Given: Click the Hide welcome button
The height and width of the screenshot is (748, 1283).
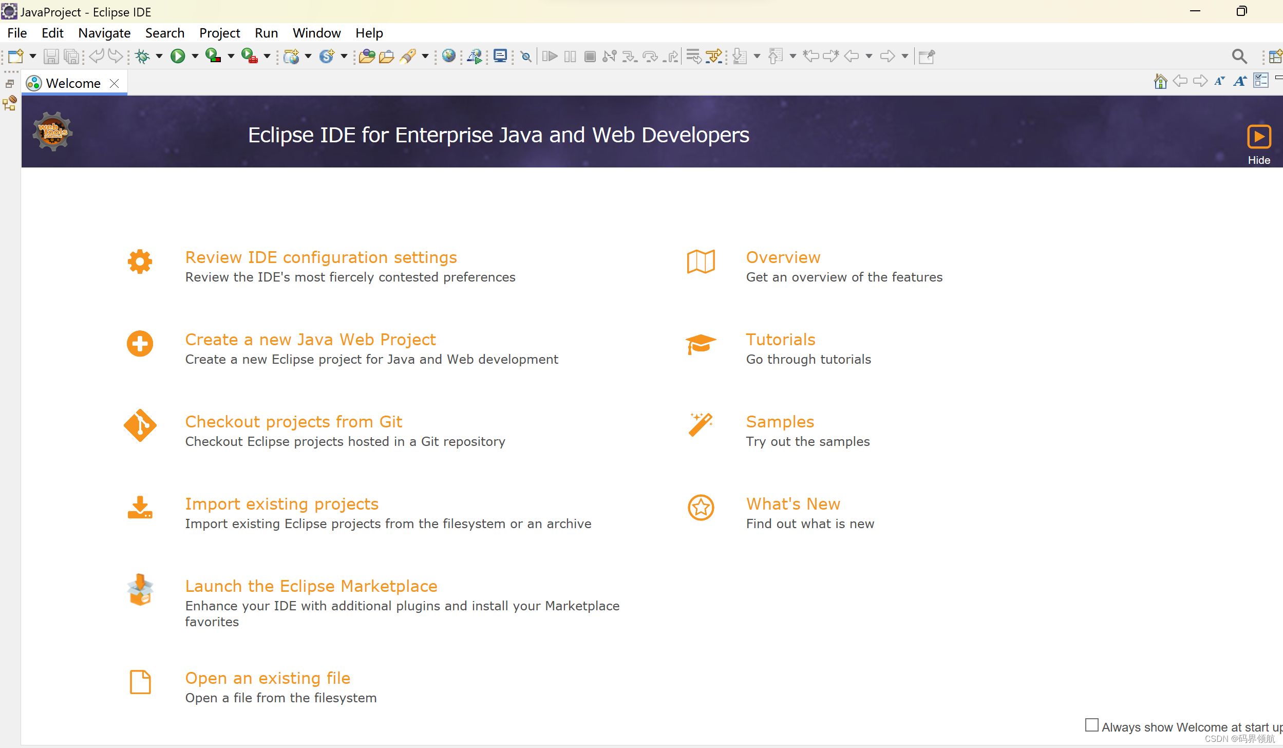Looking at the screenshot, I should tap(1259, 144).
